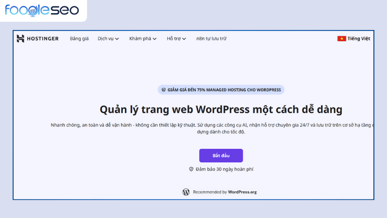Click the chevron next to Dịch vụ

pyautogui.click(x=117, y=39)
